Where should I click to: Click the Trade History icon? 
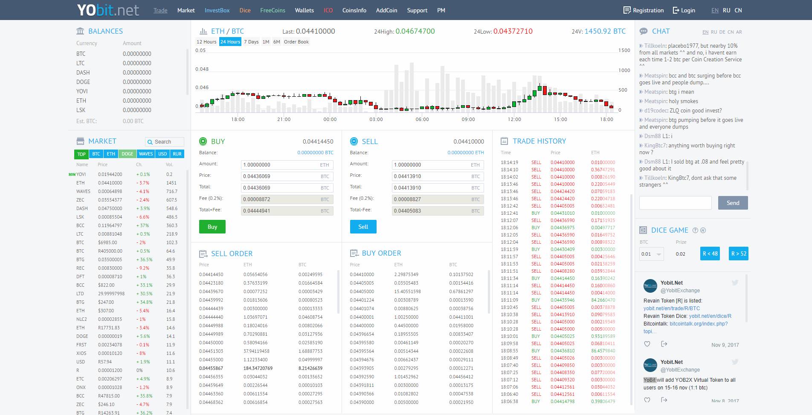504,141
